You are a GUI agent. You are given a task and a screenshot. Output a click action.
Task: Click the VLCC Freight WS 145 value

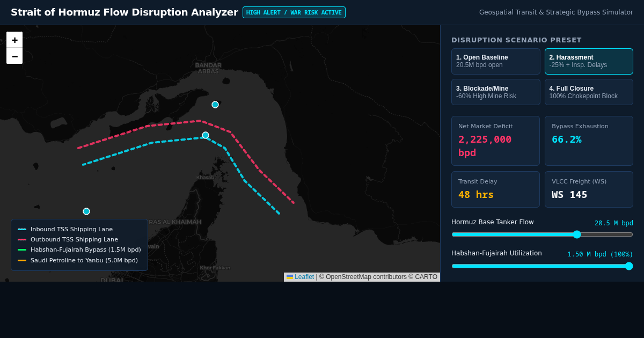point(569,195)
